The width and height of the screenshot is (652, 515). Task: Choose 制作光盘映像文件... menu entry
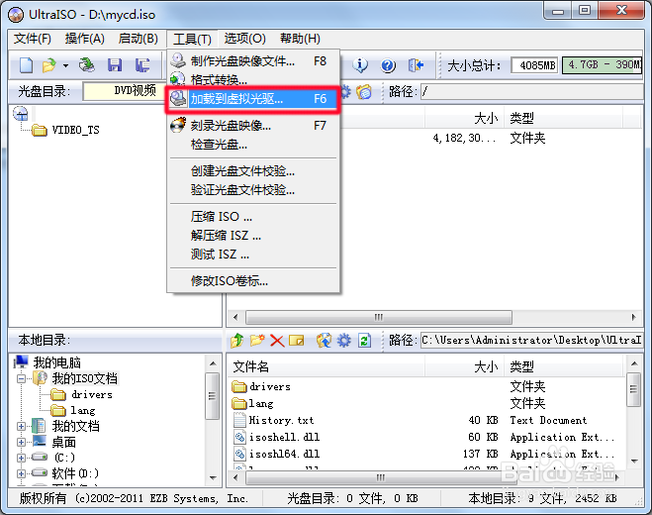coord(253,61)
